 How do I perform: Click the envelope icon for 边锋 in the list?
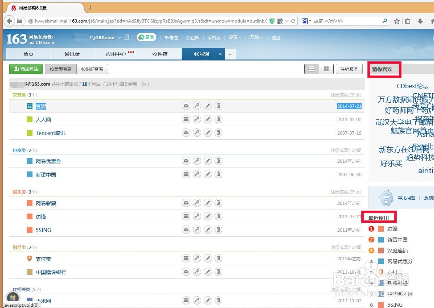[x=186, y=216]
